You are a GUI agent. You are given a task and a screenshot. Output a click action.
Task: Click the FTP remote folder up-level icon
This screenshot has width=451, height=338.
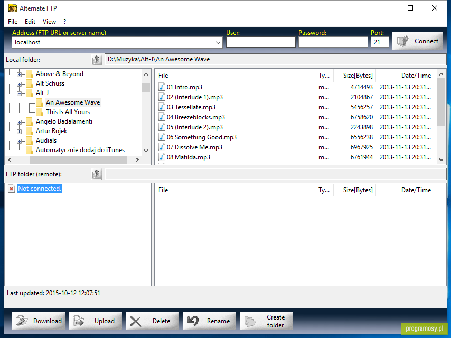pyautogui.click(x=97, y=174)
